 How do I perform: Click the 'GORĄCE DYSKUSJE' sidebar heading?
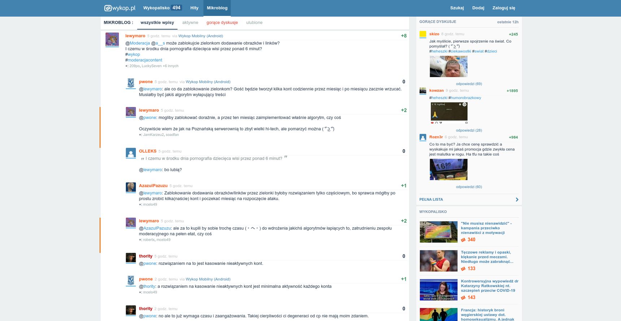point(438,22)
